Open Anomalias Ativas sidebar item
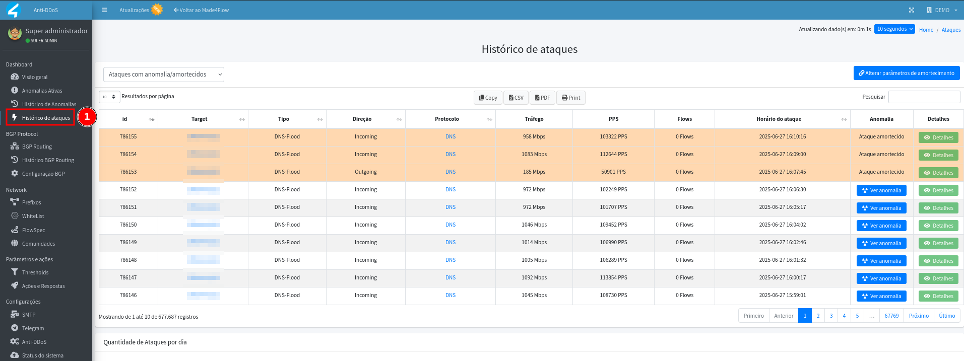964x361 pixels. click(42, 91)
